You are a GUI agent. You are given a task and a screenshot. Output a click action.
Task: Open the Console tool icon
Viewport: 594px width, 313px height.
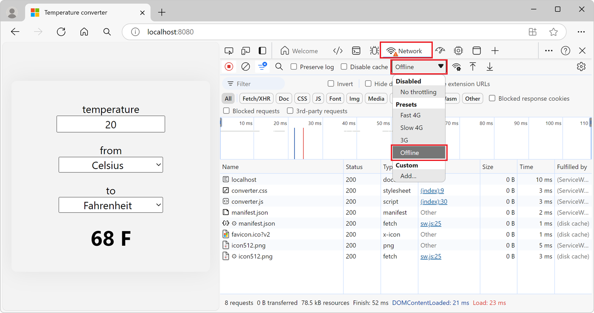pyautogui.click(x=356, y=51)
